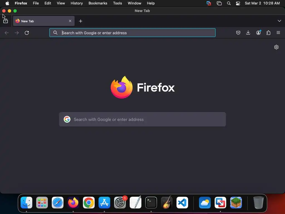Open Control Center in menu bar

pos(238,3)
